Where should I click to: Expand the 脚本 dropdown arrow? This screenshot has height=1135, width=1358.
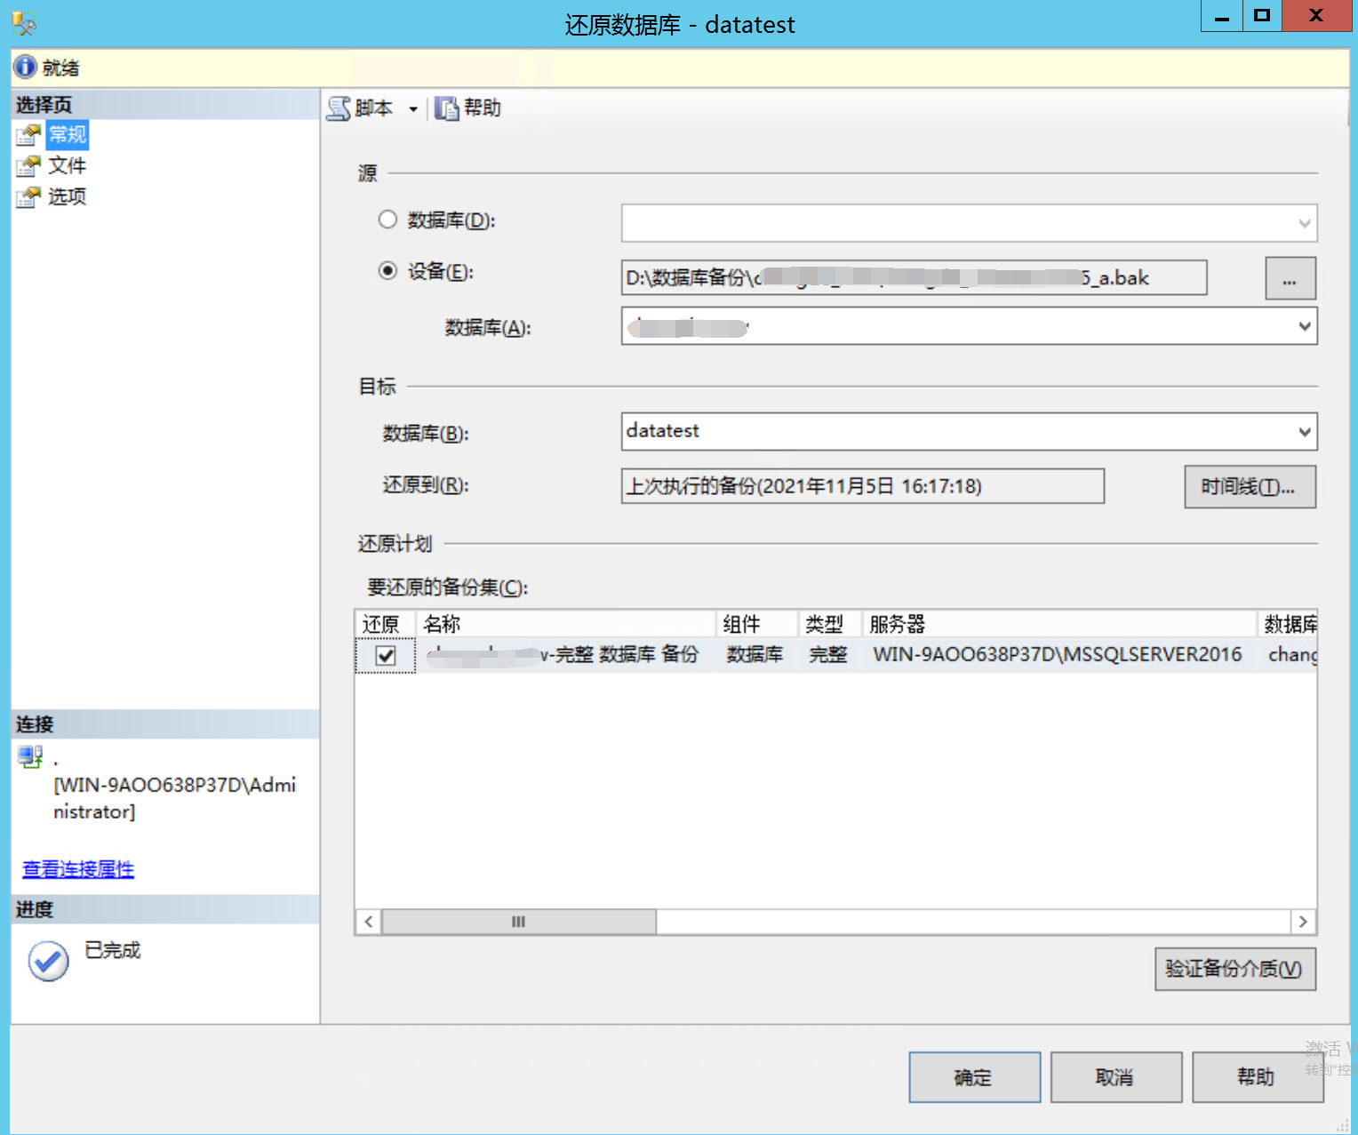point(411,108)
